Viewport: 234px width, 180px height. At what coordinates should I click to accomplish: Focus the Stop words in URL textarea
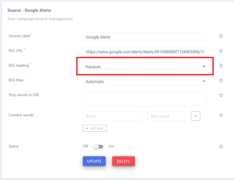(145, 99)
